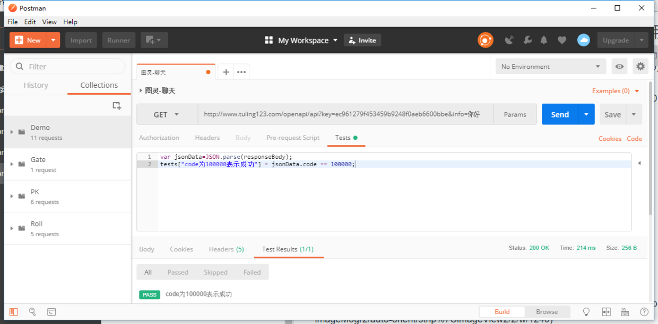The height and width of the screenshot is (324, 658).
Task: Open the notifications bell icon
Action: click(544, 40)
